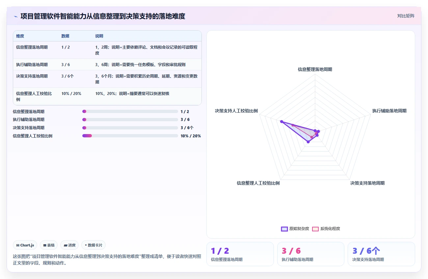Viewport: 428px width, 279px height.
Task: Click radar axis label 决策支持落地周期
Action: pos(367,183)
